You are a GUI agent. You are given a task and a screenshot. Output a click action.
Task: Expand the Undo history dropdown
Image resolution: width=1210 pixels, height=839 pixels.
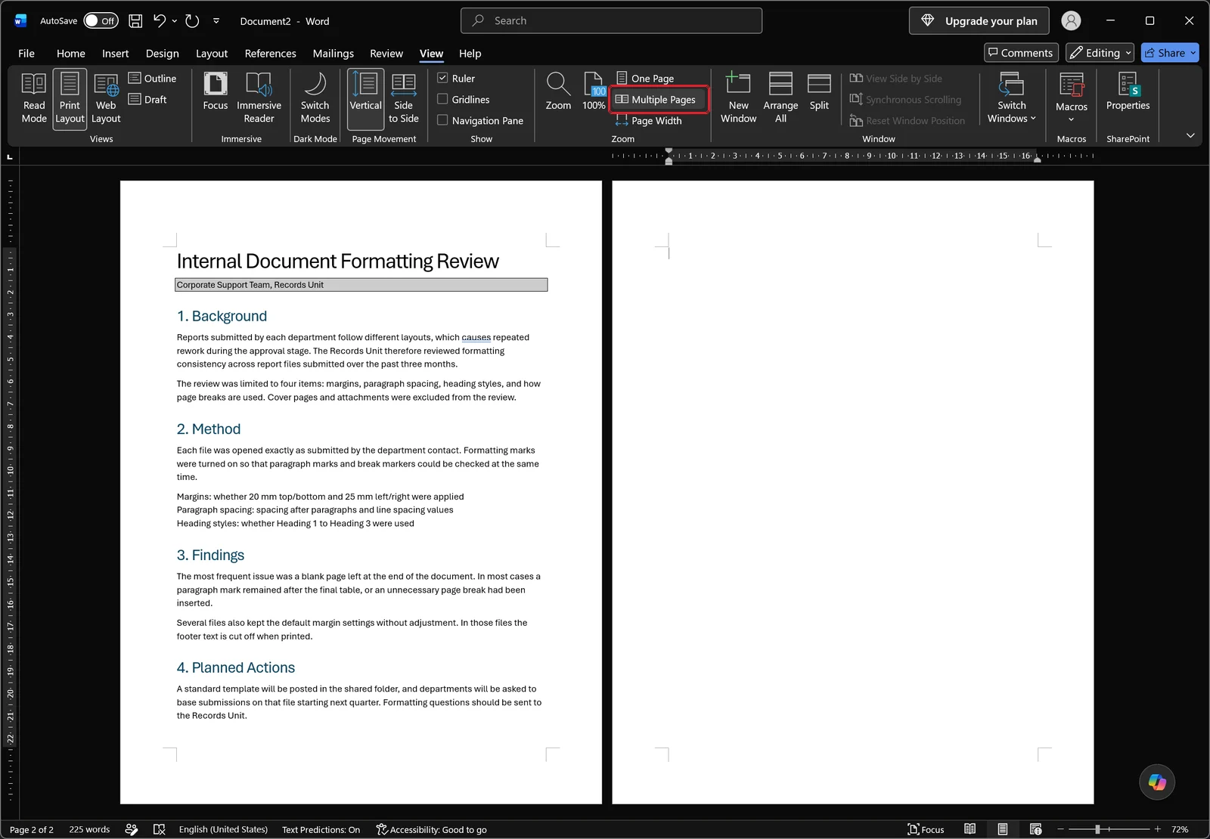pos(175,21)
